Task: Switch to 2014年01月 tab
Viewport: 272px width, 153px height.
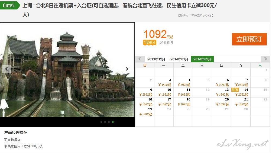Action: 179,59
